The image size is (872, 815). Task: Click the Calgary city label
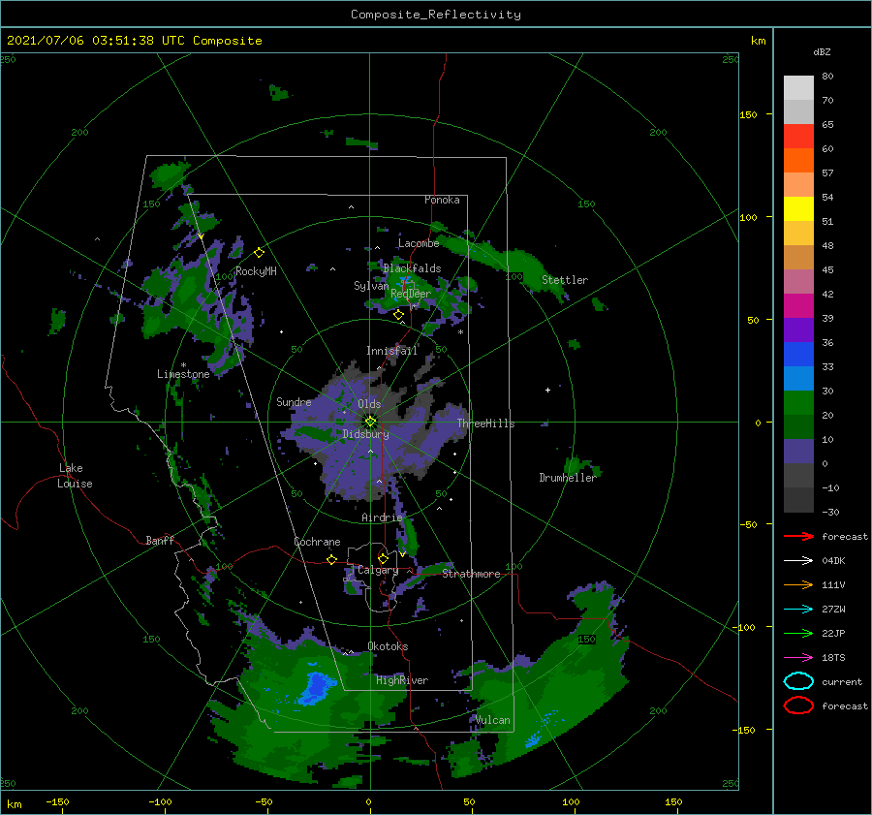(378, 570)
